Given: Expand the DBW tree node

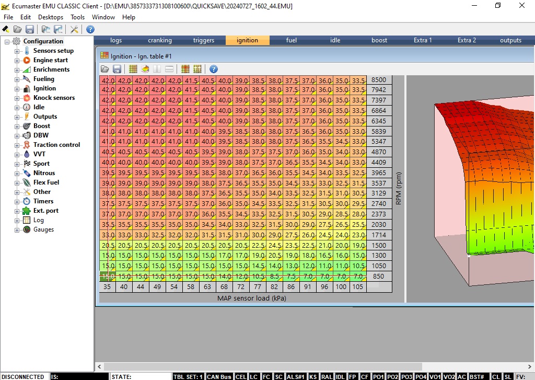Looking at the screenshot, I should [x=17, y=135].
